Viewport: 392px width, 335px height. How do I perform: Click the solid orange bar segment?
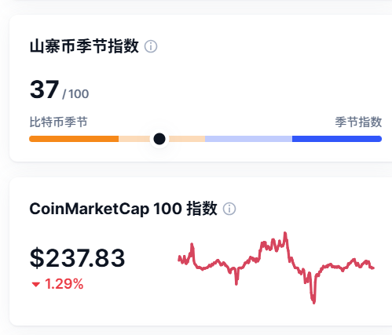point(74,139)
